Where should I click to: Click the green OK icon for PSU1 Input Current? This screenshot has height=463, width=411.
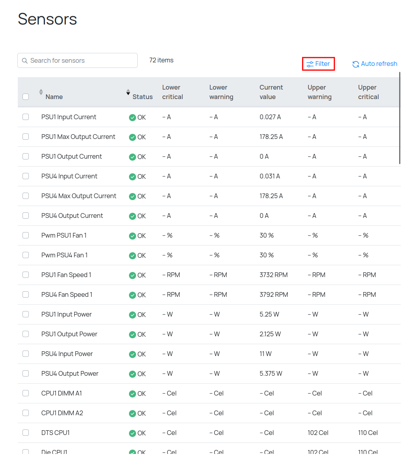(133, 117)
